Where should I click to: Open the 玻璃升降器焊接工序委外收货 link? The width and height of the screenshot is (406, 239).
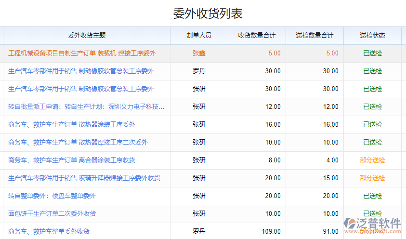click(x=84, y=178)
